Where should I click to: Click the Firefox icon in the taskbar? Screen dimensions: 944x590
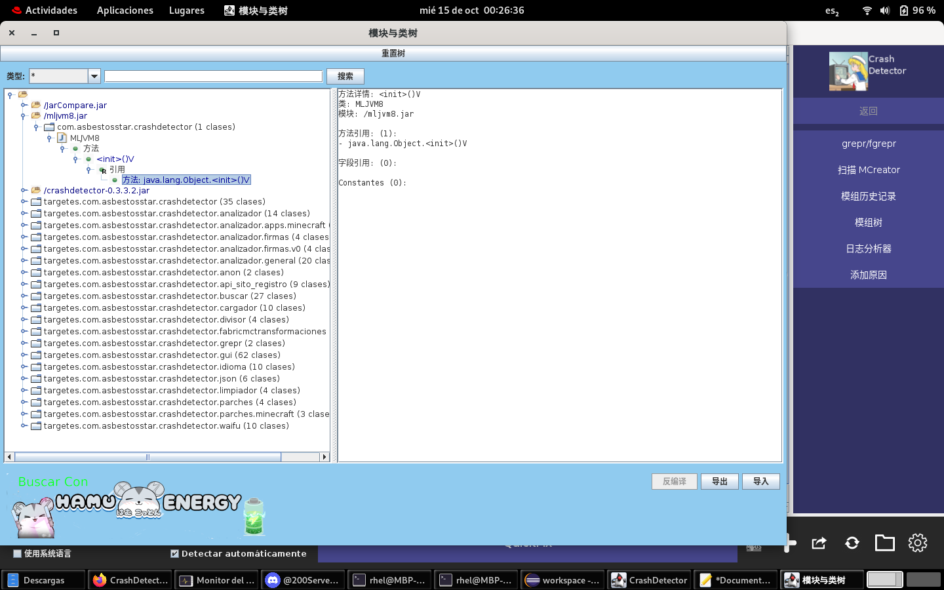[x=100, y=580]
